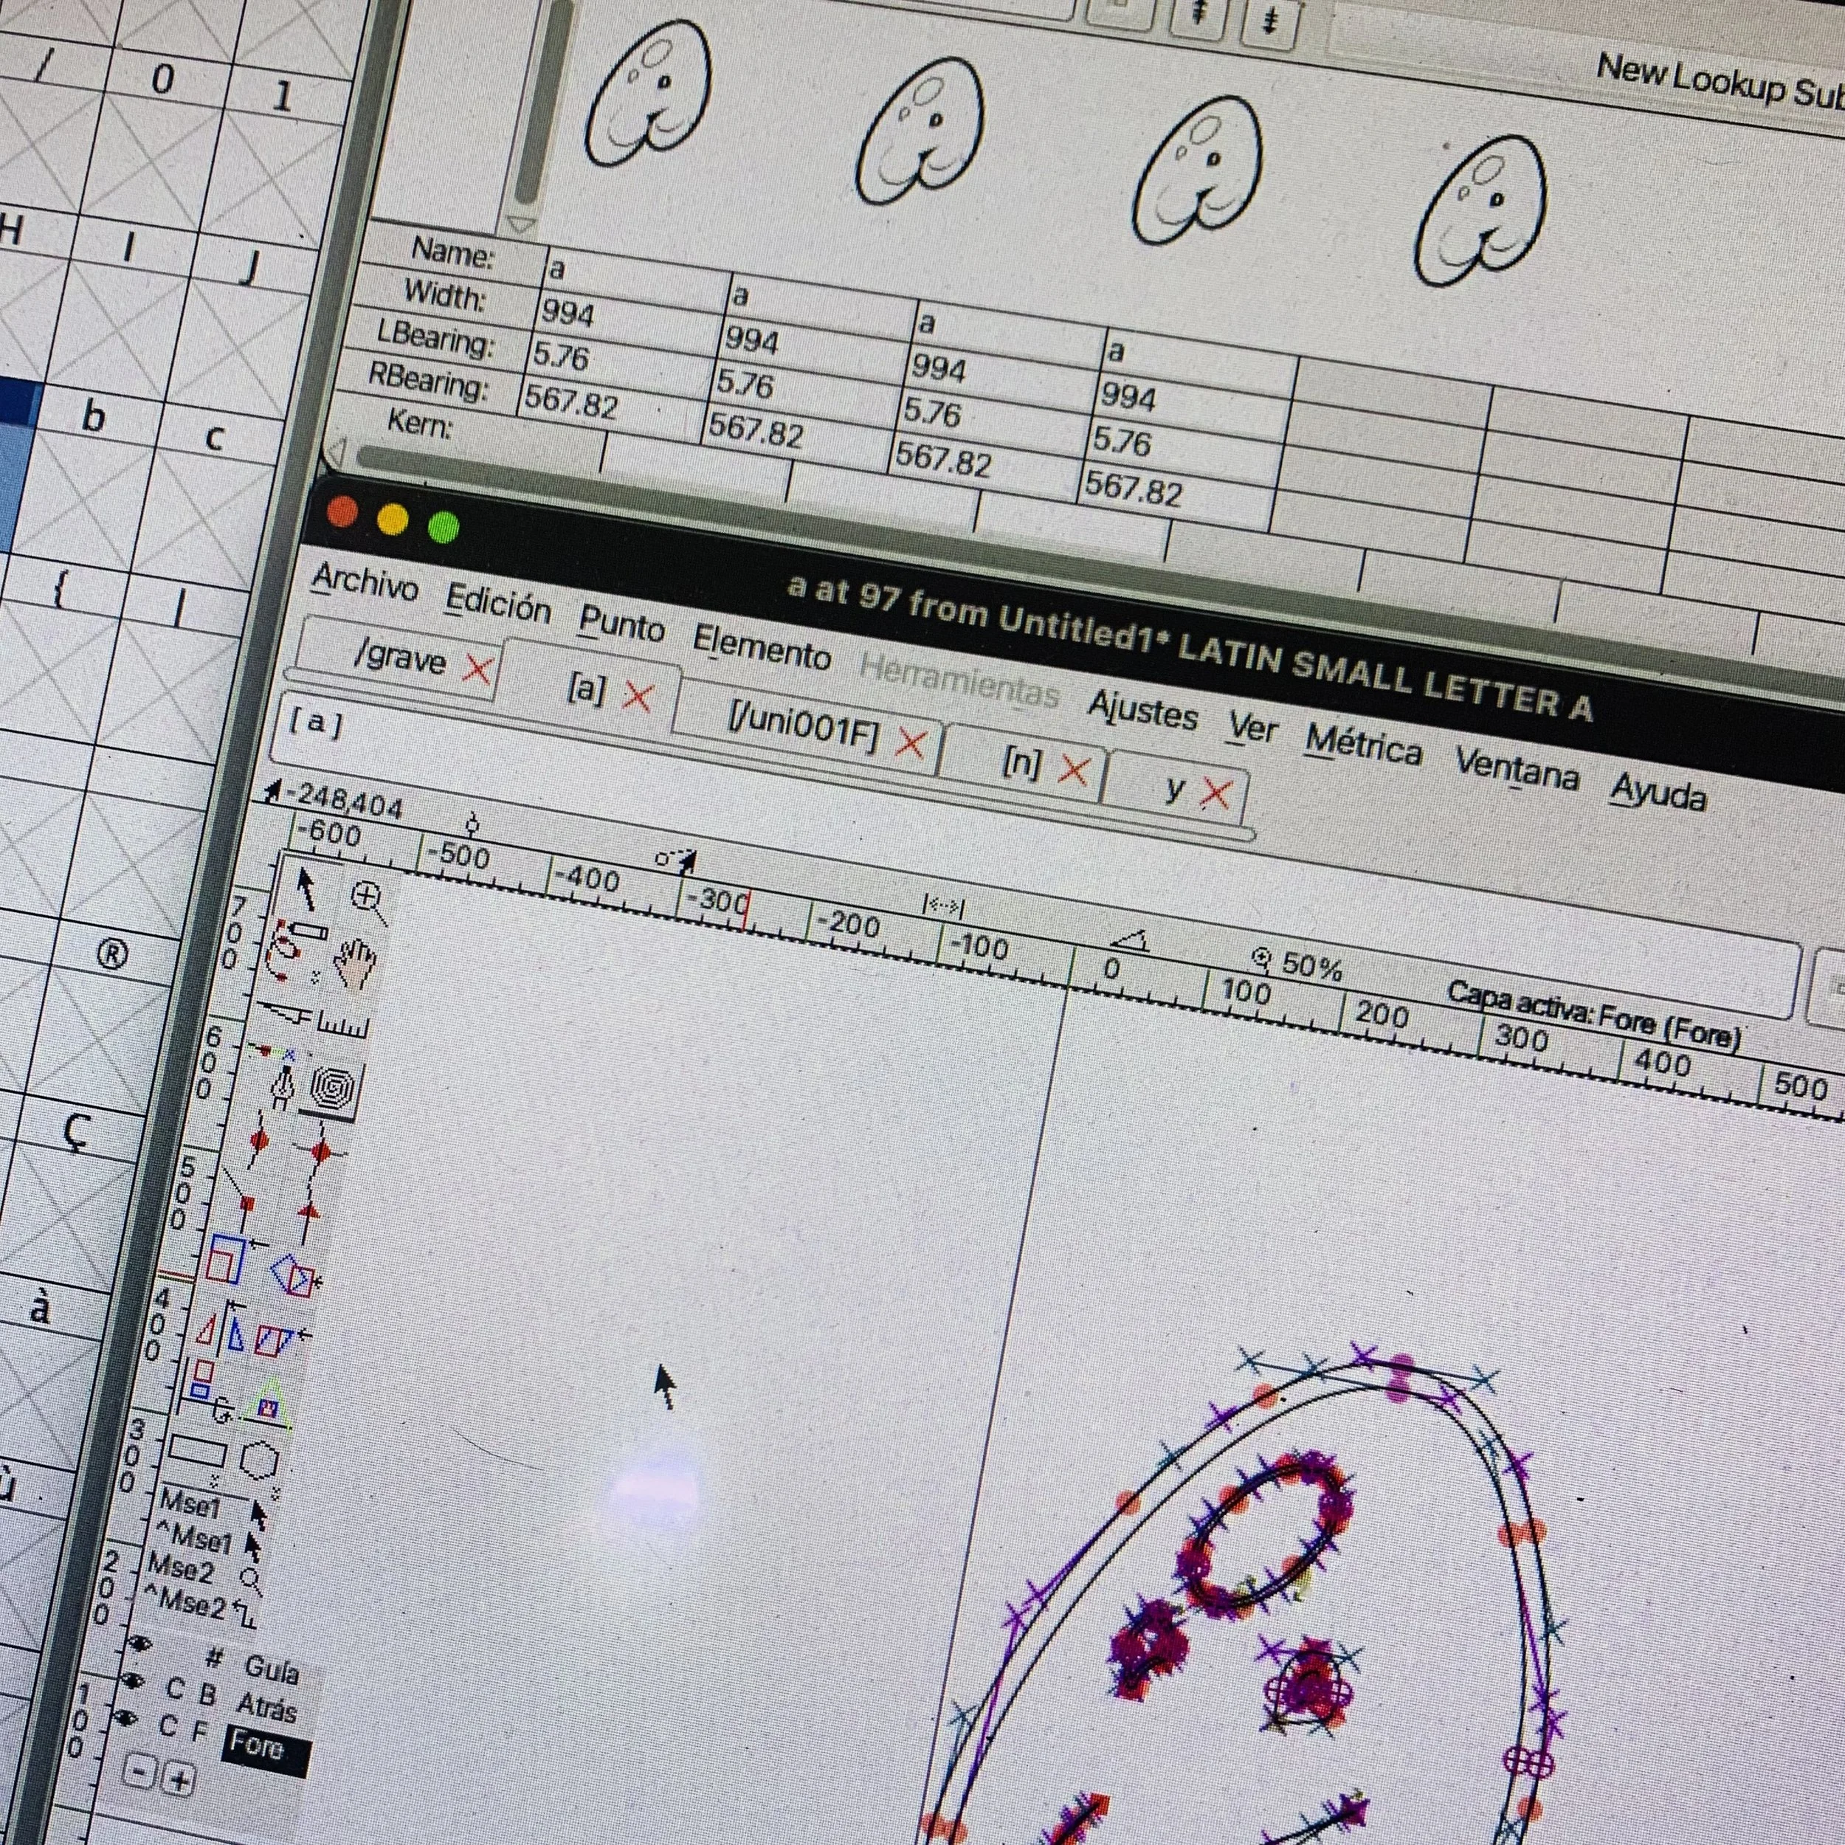
Task: Toggle the Fore layer eye icon
Action: click(125, 1719)
